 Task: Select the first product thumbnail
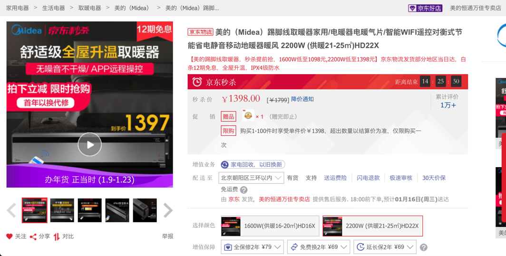click(x=35, y=210)
